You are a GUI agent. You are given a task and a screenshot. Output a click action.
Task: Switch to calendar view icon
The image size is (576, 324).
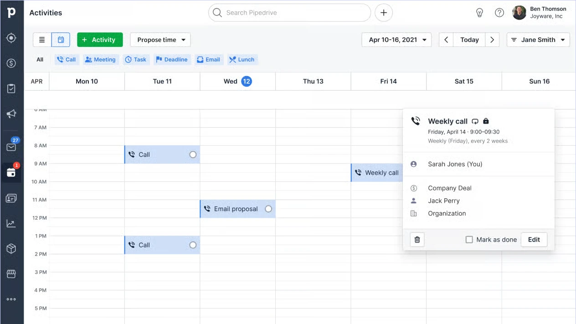[x=61, y=40]
